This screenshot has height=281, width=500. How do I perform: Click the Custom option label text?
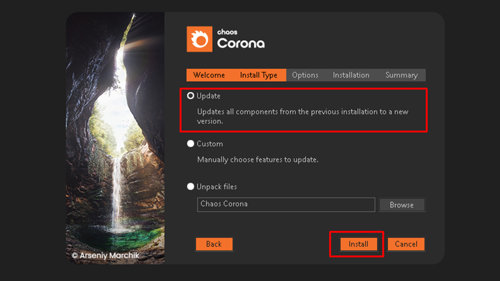210,144
